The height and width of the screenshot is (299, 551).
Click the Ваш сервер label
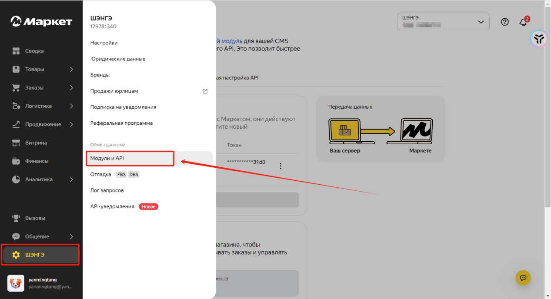coord(345,150)
